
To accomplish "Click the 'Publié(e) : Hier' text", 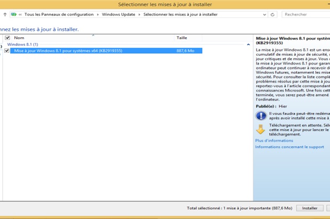I will point(271,106).
